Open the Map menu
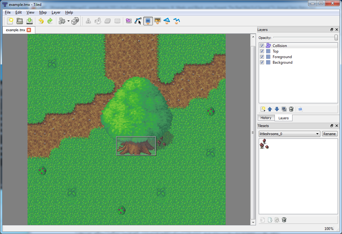This screenshot has height=234, width=342. point(43,12)
